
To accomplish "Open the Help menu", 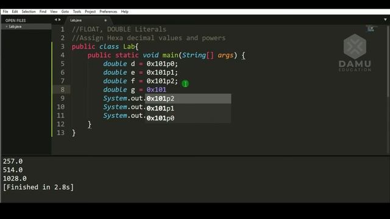I will coord(124,12).
